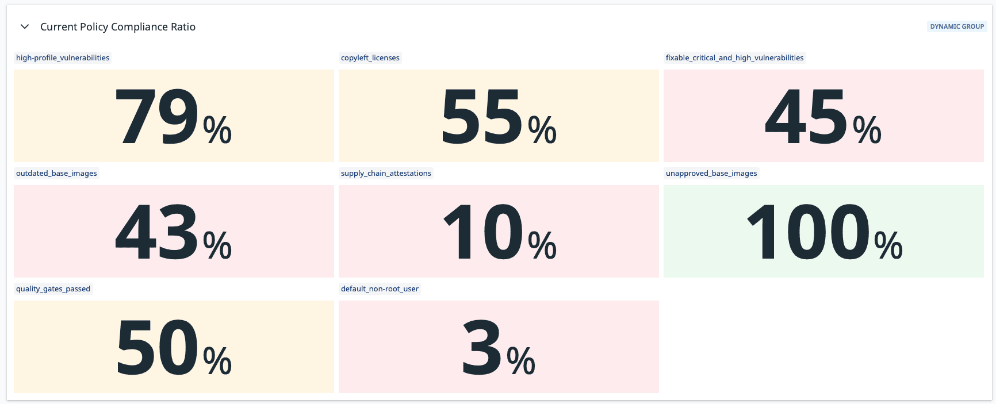Select the supply_chain_attestations tag label
The height and width of the screenshot is (404, 996).
[386, 174]
